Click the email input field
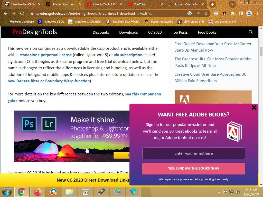The width and height of the screenshot is (263, 197). tap(194, 153)
